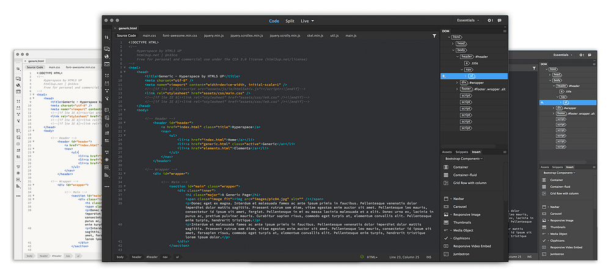Open the Bootstrap Components dropdown in front window
The width and height of the screenshot is (611, 276).
(x=464, y=159)
